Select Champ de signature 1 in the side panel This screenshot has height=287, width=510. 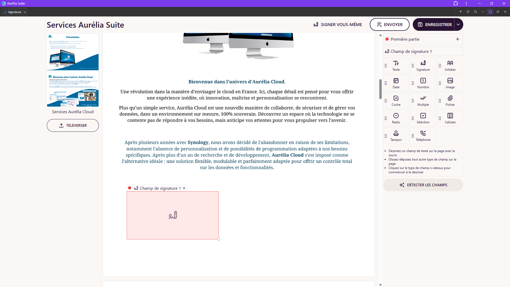[x=423, y=51]
